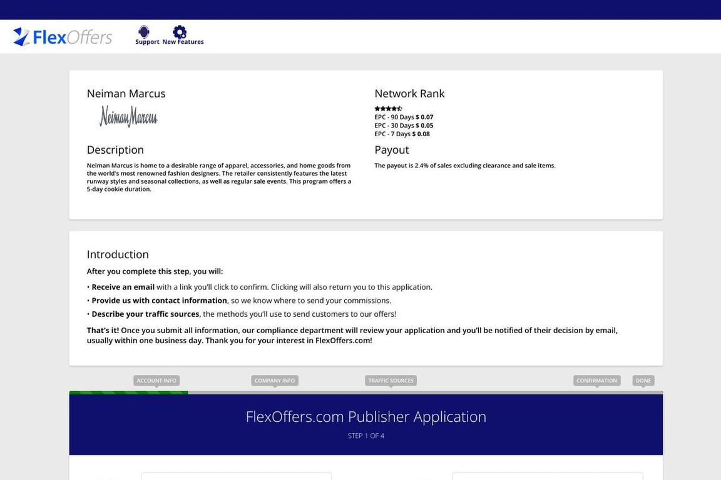Click the Publisher Application banner title

coord(366,417)
